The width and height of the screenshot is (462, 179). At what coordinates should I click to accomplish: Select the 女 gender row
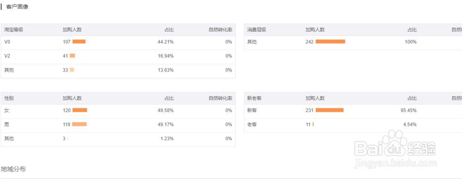118,110
